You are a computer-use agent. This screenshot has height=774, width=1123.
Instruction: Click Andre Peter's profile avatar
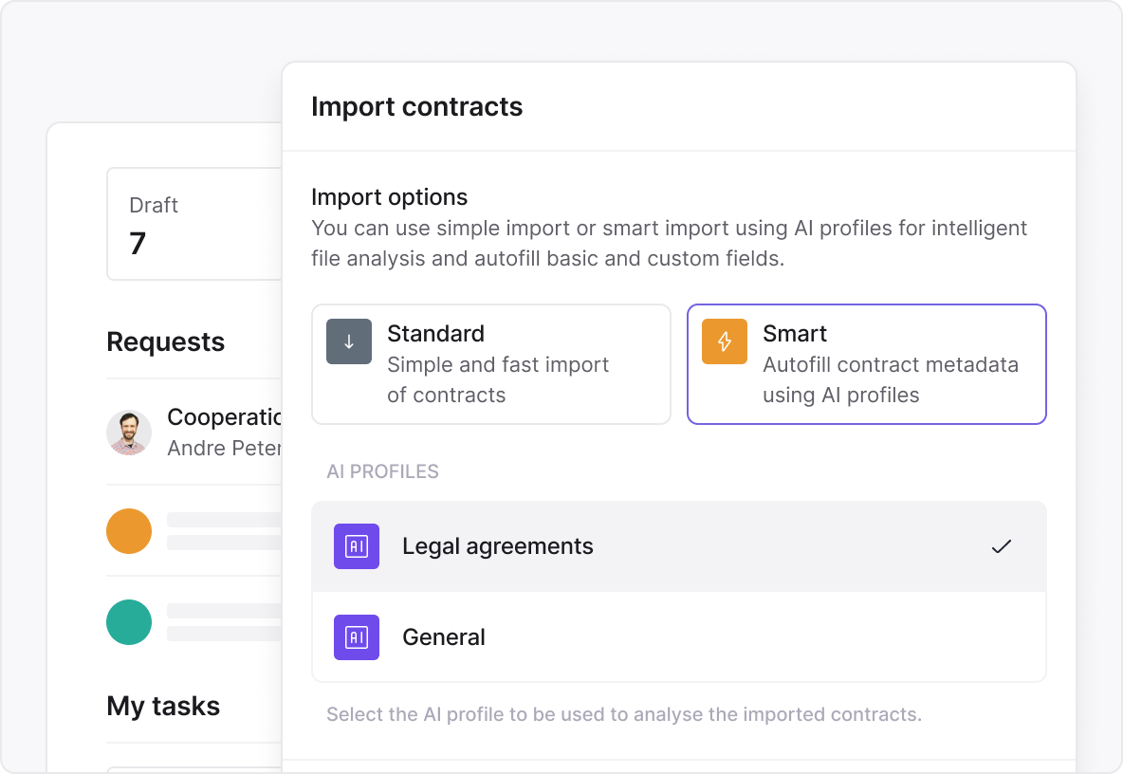point(129,433)
